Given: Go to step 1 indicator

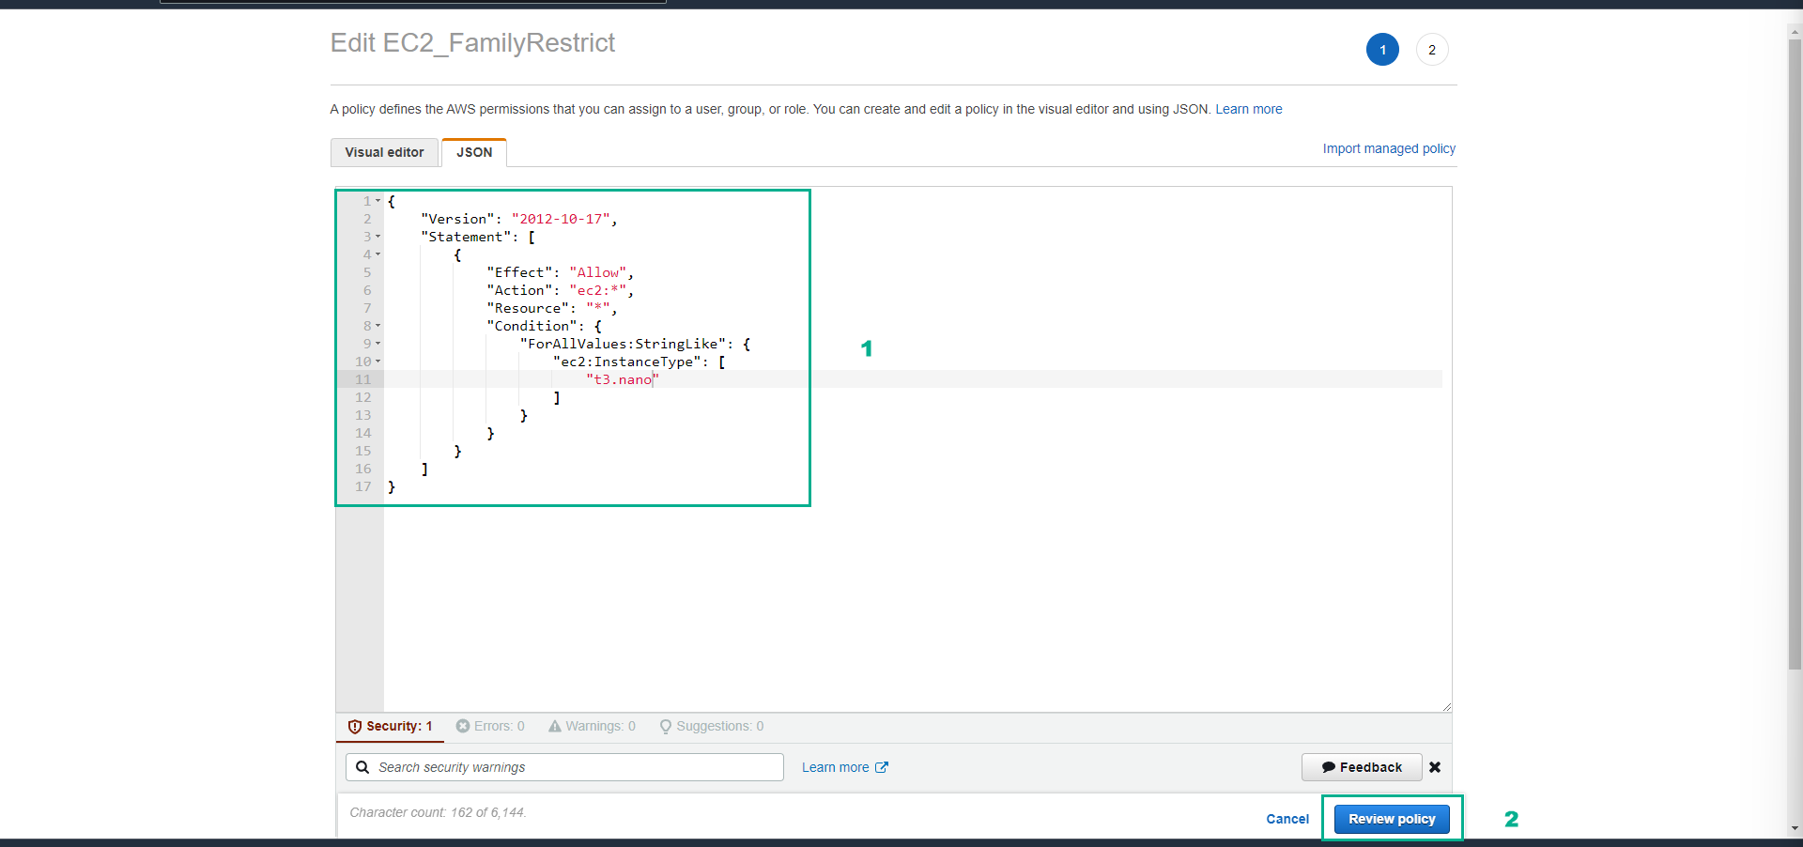Looking at the screenshot, I should (1382, 50).
